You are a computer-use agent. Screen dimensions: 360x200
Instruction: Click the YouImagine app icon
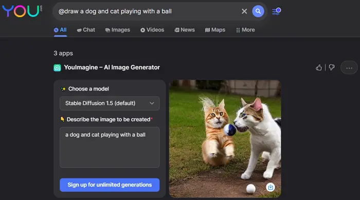(x=58, y=68)
